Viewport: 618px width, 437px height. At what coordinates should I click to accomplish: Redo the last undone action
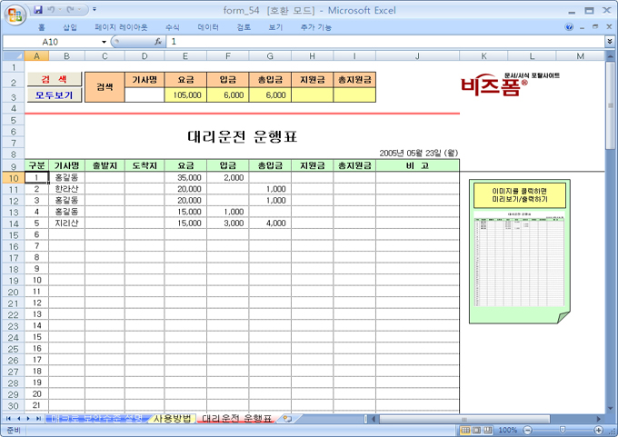click(x=71, y=10)
